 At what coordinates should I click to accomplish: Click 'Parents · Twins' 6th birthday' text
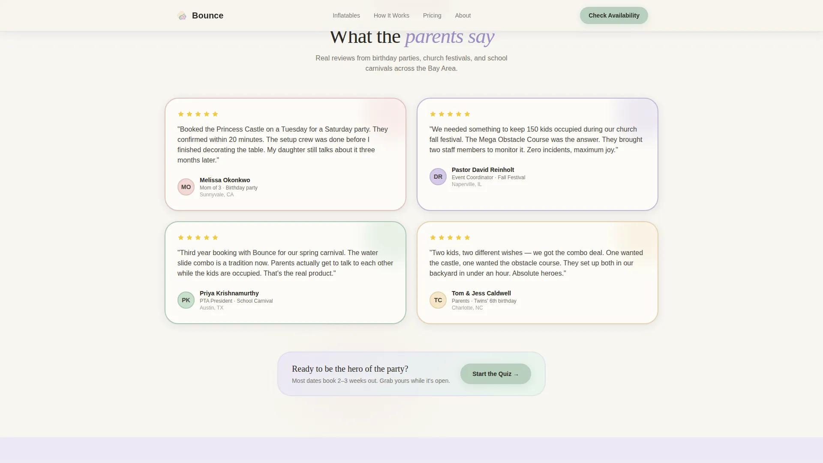[484, 301]
